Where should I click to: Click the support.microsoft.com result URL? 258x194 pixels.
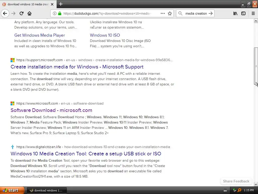click(94, 60)
